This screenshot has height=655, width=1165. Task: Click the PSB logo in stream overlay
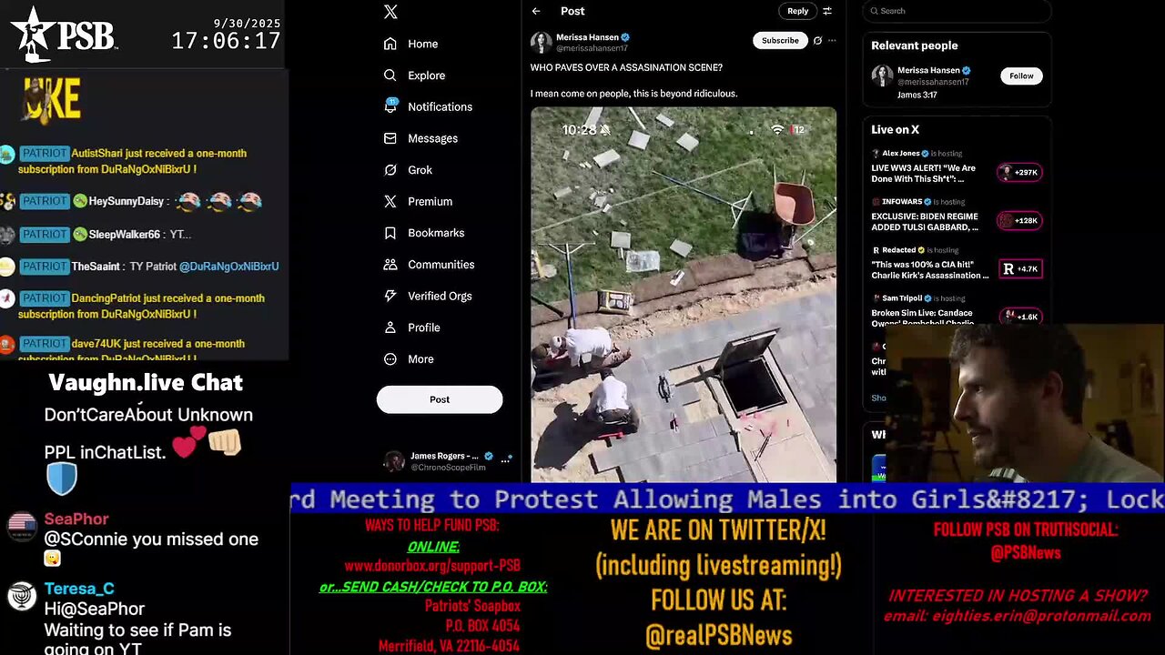point(64,33)
